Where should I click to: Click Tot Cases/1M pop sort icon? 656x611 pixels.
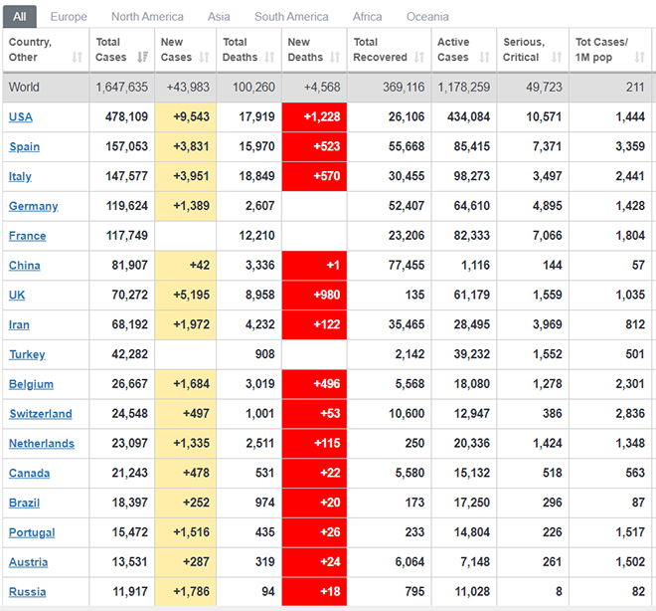click(x=639, y=57)
